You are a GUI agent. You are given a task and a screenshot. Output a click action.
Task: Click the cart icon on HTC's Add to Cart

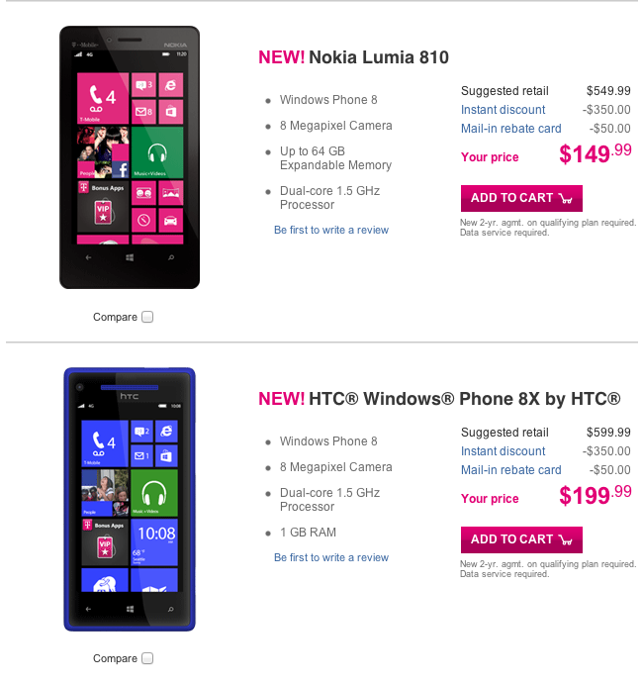566,539
